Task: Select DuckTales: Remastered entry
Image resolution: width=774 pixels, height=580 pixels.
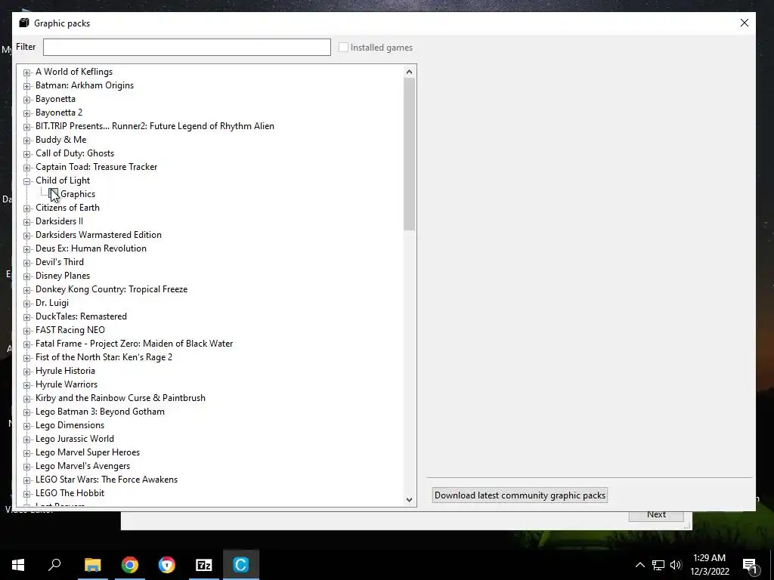Action: coord(81,316)
